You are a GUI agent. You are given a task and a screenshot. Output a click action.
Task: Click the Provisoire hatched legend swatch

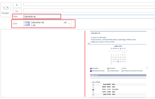108,68
